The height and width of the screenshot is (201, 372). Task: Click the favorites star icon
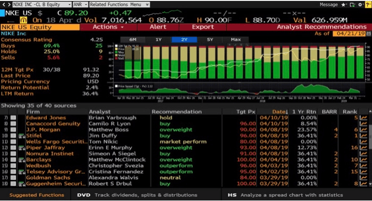343,4
